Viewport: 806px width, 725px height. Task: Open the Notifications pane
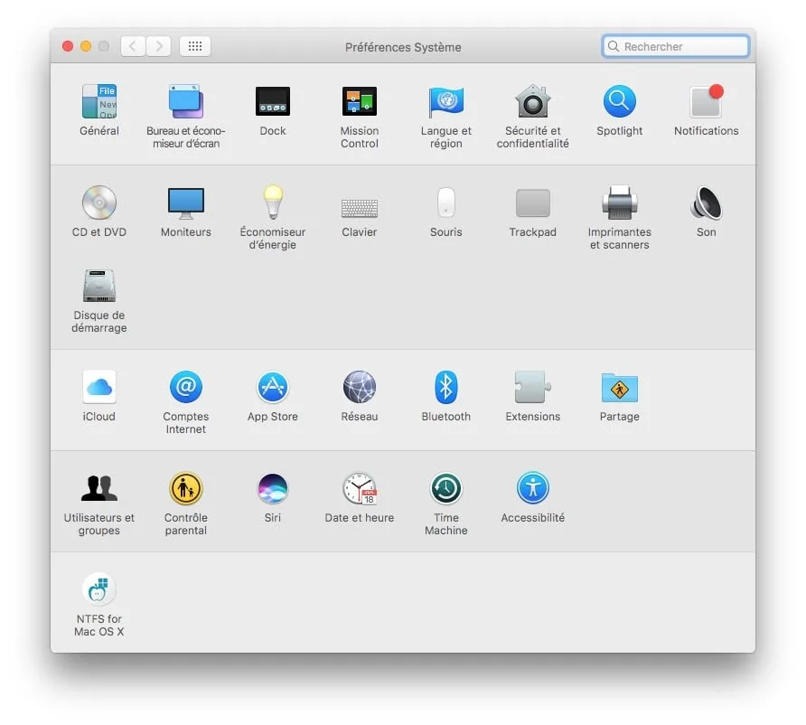pos(706,101)
